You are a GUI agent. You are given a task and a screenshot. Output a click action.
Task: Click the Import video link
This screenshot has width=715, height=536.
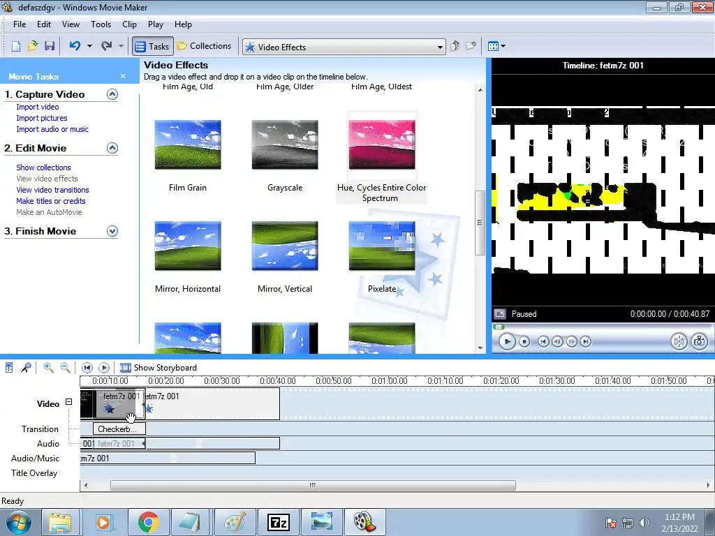pyautogui.click(x=38, y=107)
